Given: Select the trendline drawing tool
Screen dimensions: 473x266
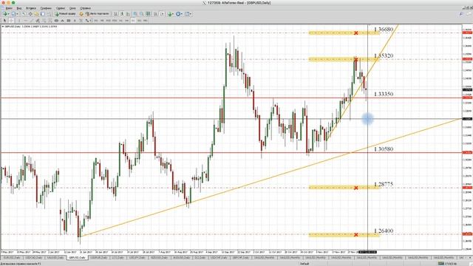Looking at the screenshot, I should click(32, 21).
